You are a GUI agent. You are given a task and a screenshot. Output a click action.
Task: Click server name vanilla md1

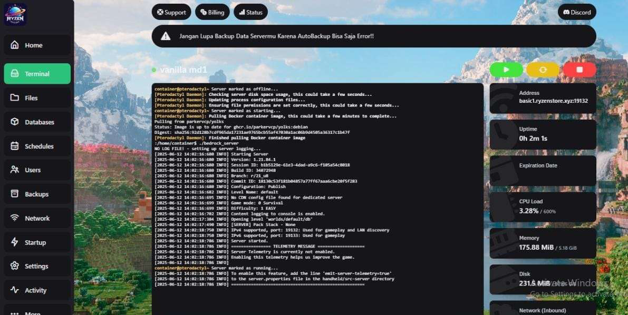click(x=183, y=70)
